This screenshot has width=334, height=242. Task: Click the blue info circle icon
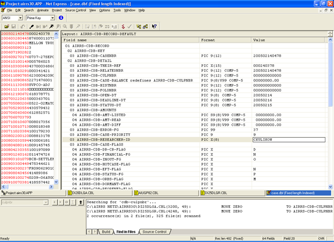[61, 18]
